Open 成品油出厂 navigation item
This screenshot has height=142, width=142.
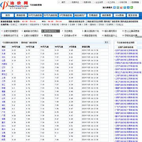80,15
